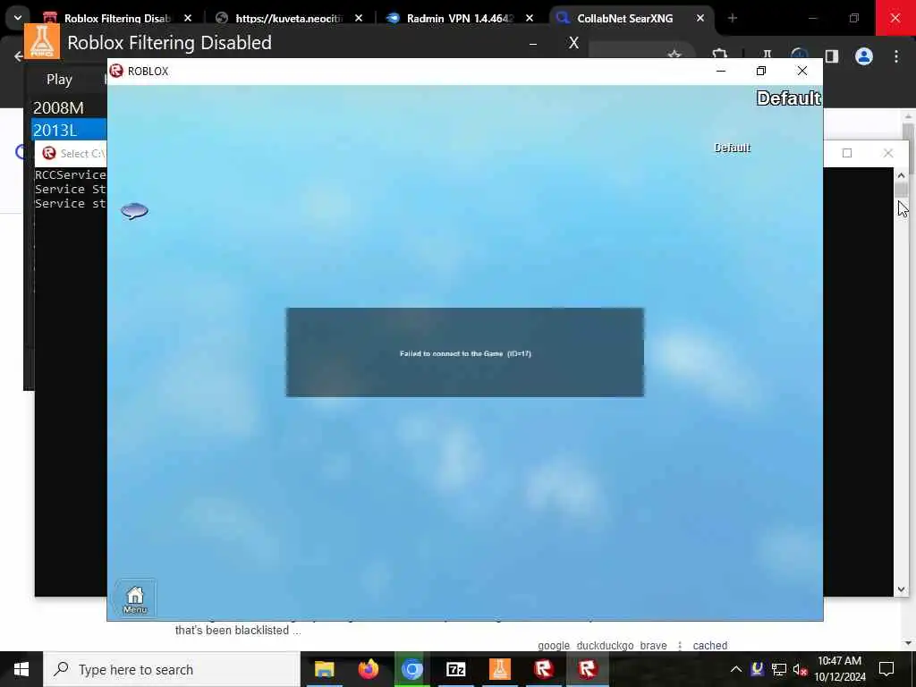Viewport: 916px width, 687px height.
Task: Open the notification center icon
Action: [886, 669]
